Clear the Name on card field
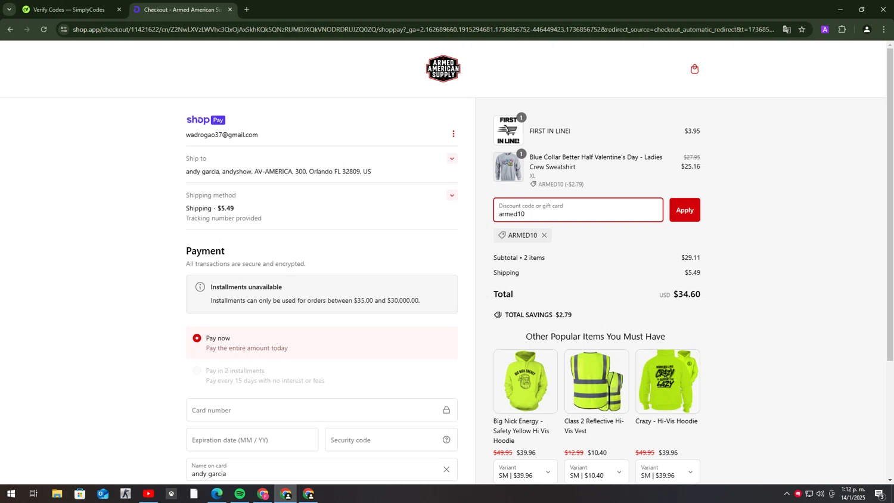Viewport: 894px width, 503px height. pyautogui.click(x=446, y=470)
